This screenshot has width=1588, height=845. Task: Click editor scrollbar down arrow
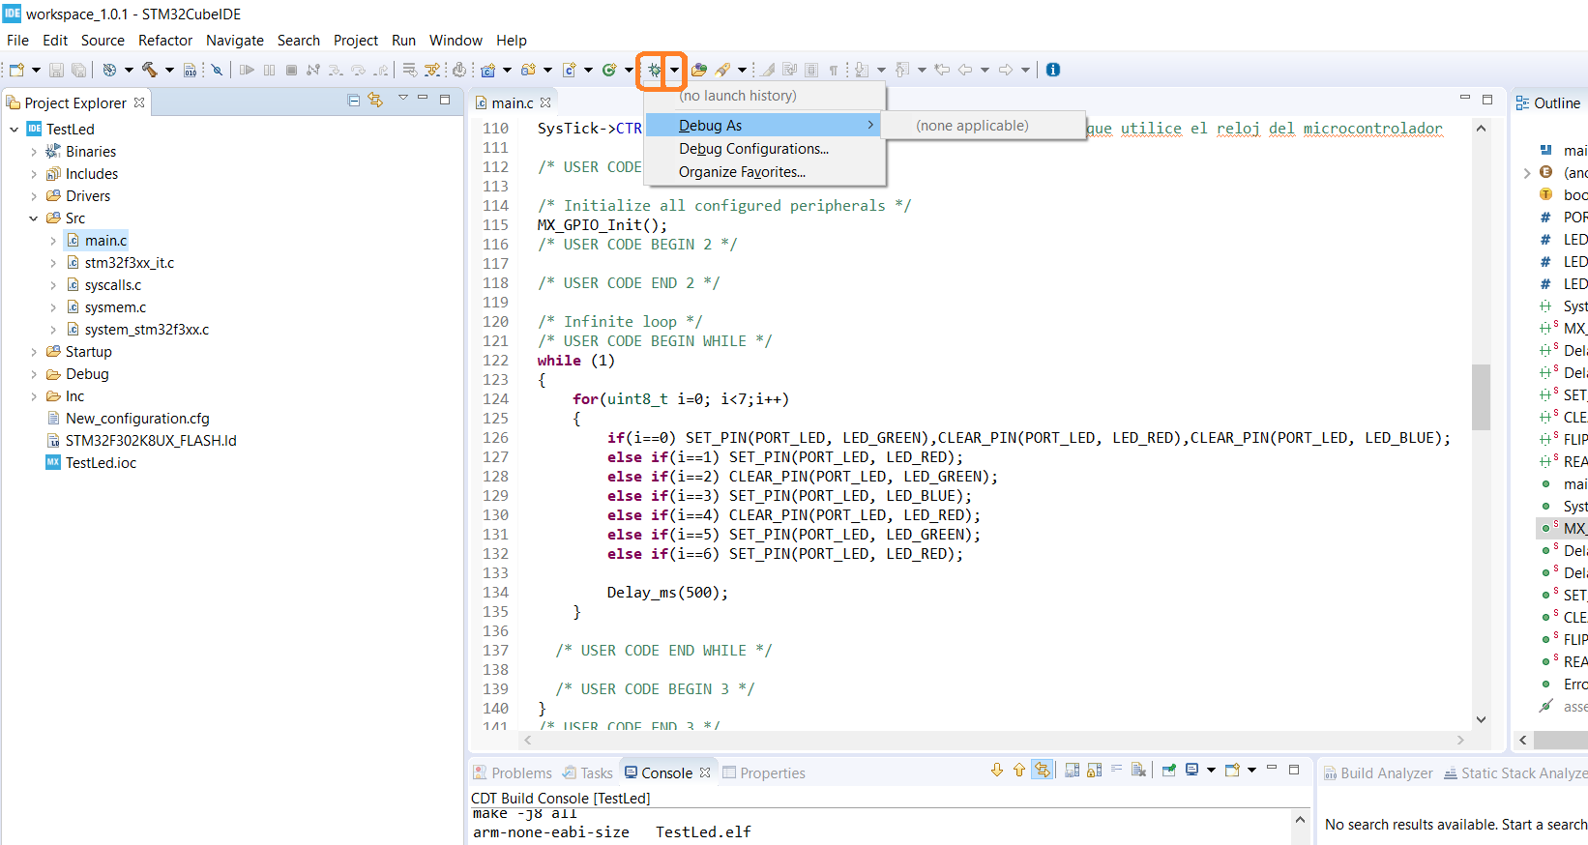(1481, 719)
